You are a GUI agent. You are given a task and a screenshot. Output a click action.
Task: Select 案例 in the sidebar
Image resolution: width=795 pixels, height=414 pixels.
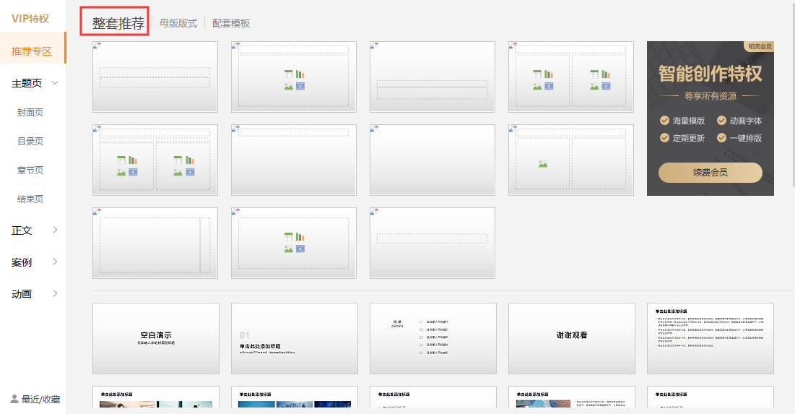[22, 262]
